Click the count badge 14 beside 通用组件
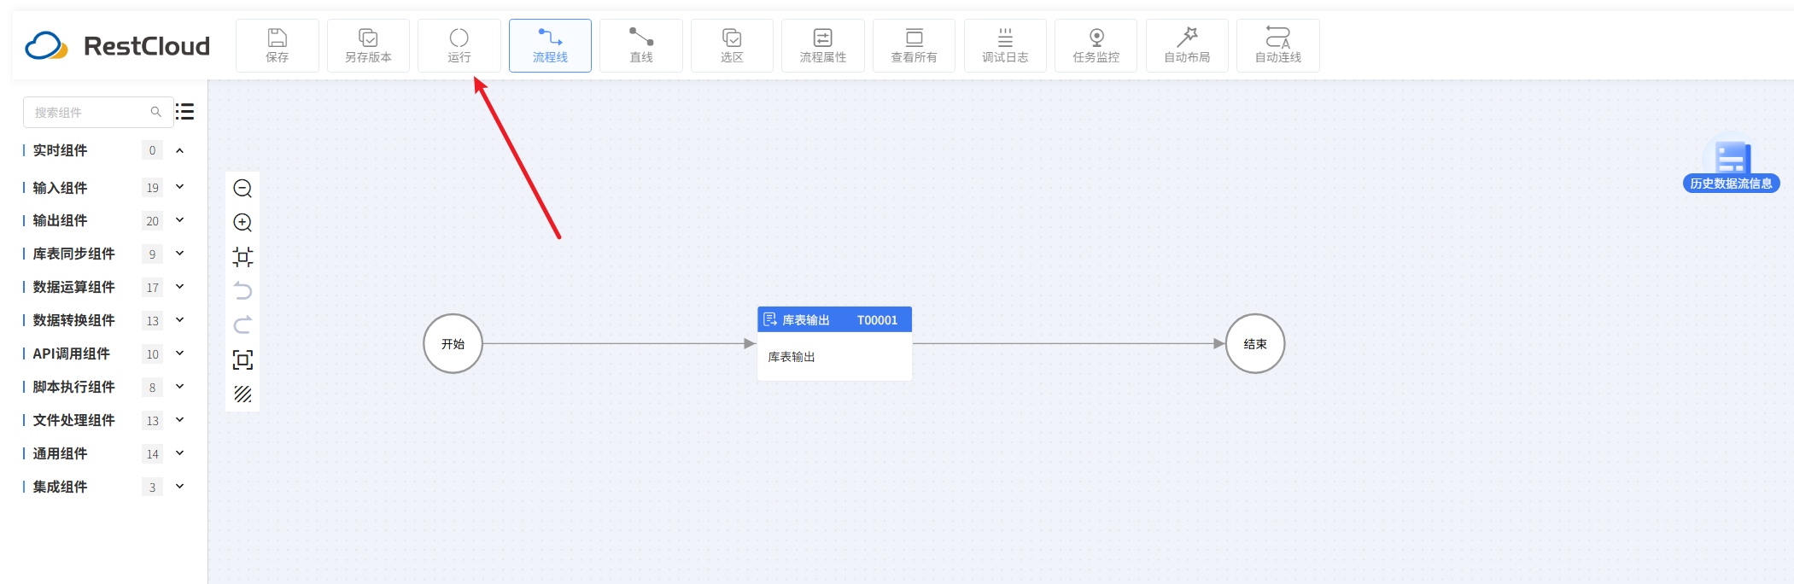This screenshot has height=584, width=1794. [x=152, y=454]
